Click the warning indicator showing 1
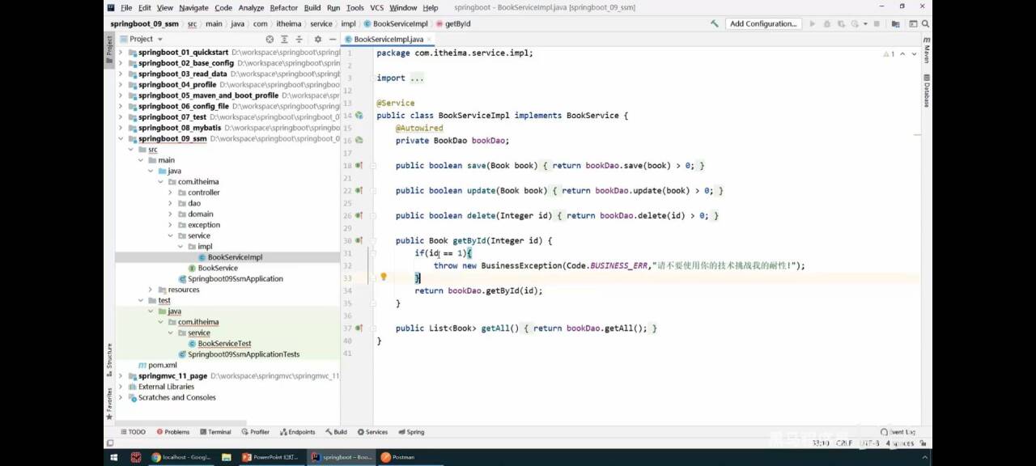The height and width of the screenshot is (466, 1036). point(889,54)
